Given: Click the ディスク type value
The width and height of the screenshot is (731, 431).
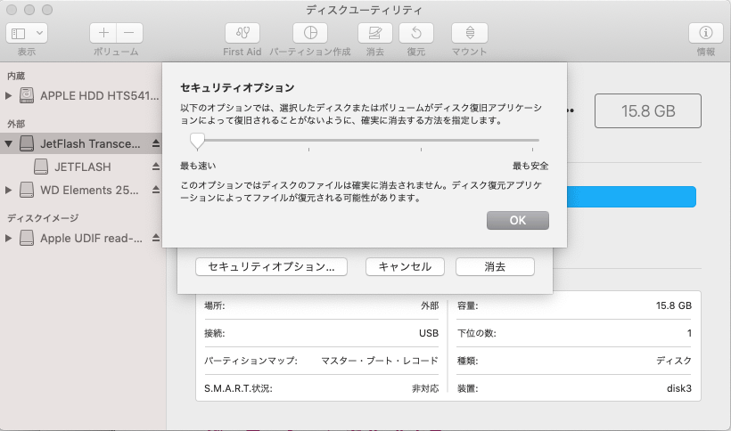Looking at the screenshot, I should click(x=674, y=361).
